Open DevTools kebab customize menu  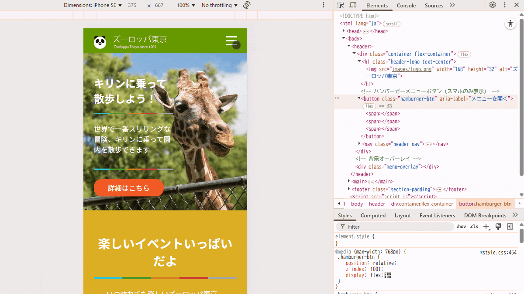click(505, 5)
